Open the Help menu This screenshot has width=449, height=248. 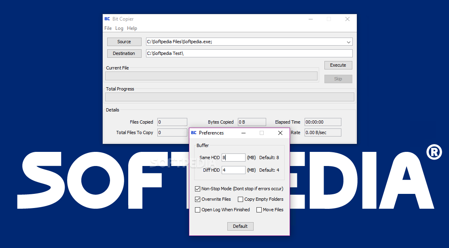[132, 28]
